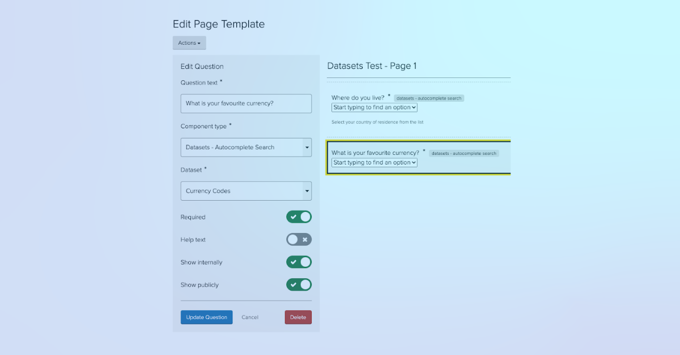Click the tag beside the favourite currency question
Image resolution: width=680 pixels, height=355 pixels.
click(x=464, y=153)
